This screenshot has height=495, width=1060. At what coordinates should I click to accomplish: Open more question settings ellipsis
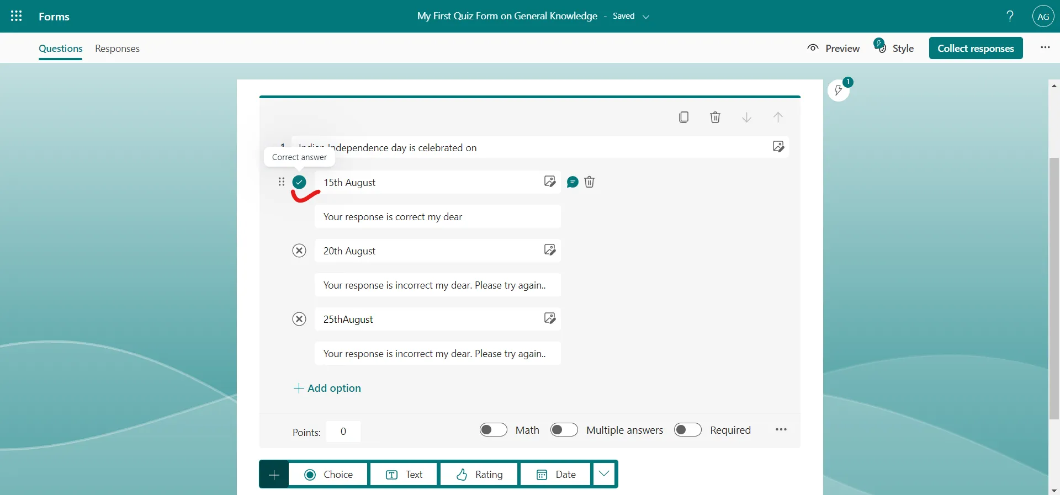point(781,430)
